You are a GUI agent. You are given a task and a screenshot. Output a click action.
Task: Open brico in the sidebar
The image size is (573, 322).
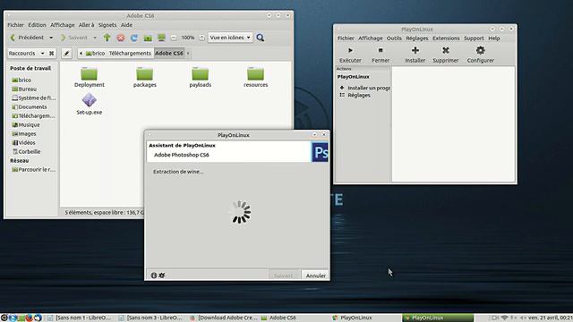(21, 80)
